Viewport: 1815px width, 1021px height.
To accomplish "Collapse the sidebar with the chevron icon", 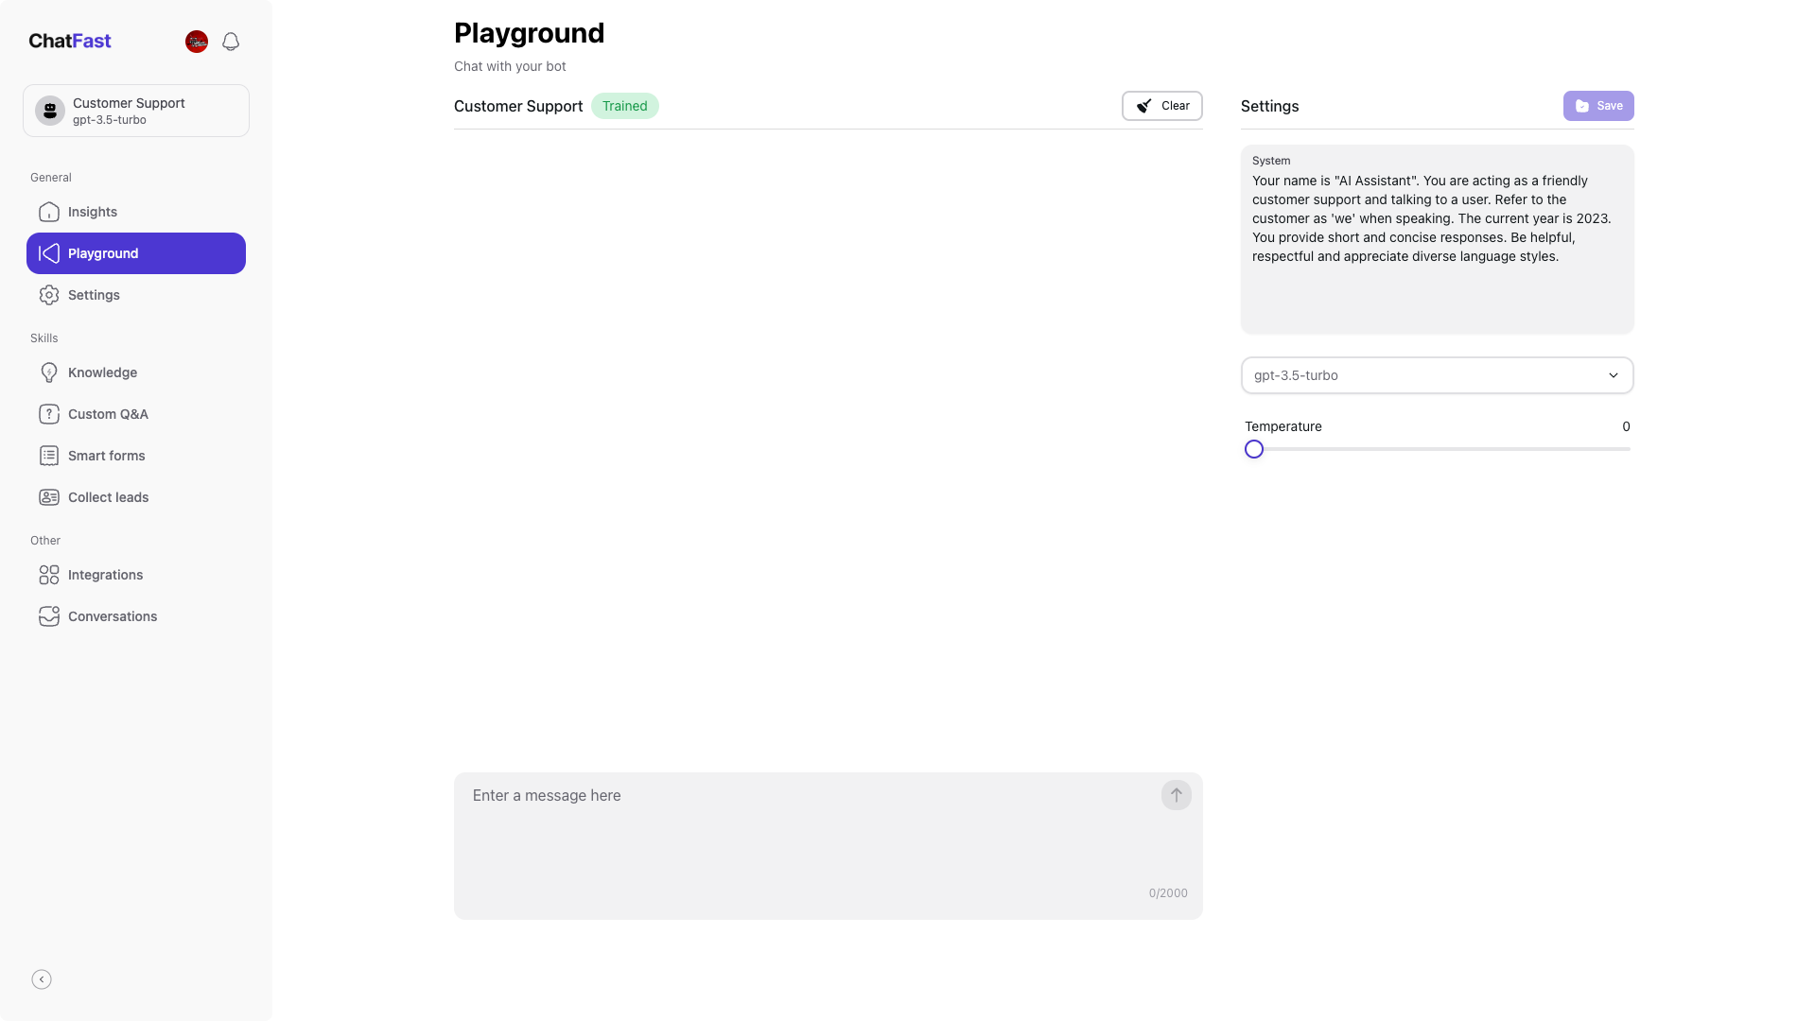I will [42, 979].
